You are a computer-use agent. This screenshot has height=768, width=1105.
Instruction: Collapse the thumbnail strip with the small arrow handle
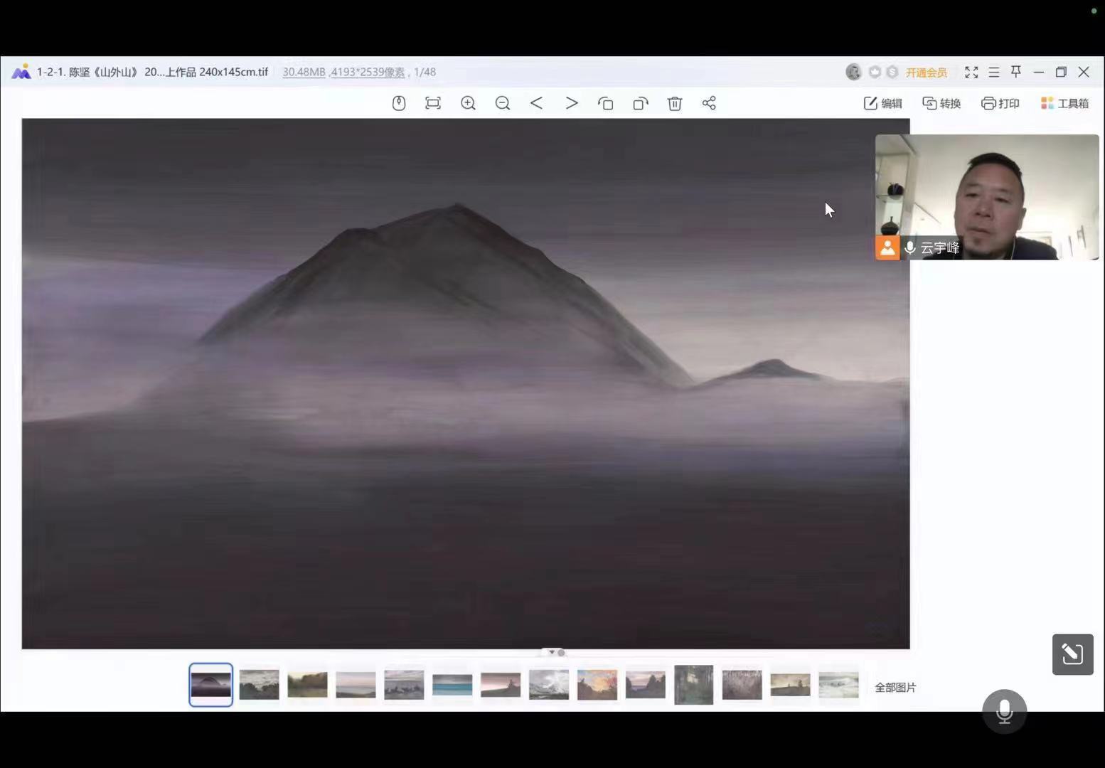552,652
